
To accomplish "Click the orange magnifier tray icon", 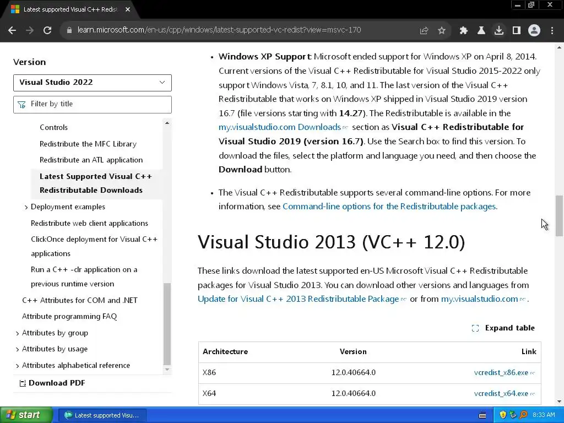I will point(523,415).
